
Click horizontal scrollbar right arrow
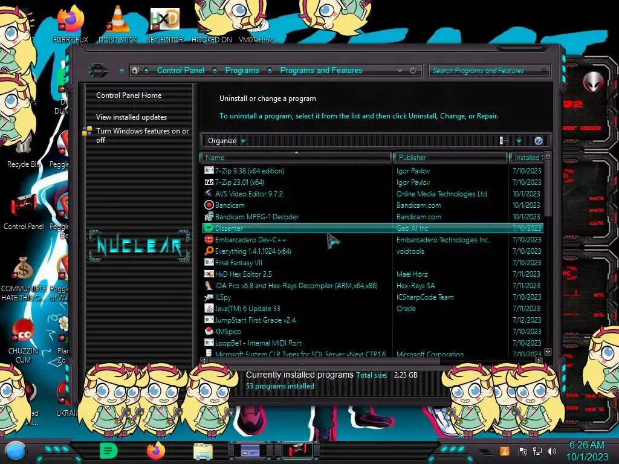[x=539, y=360]
